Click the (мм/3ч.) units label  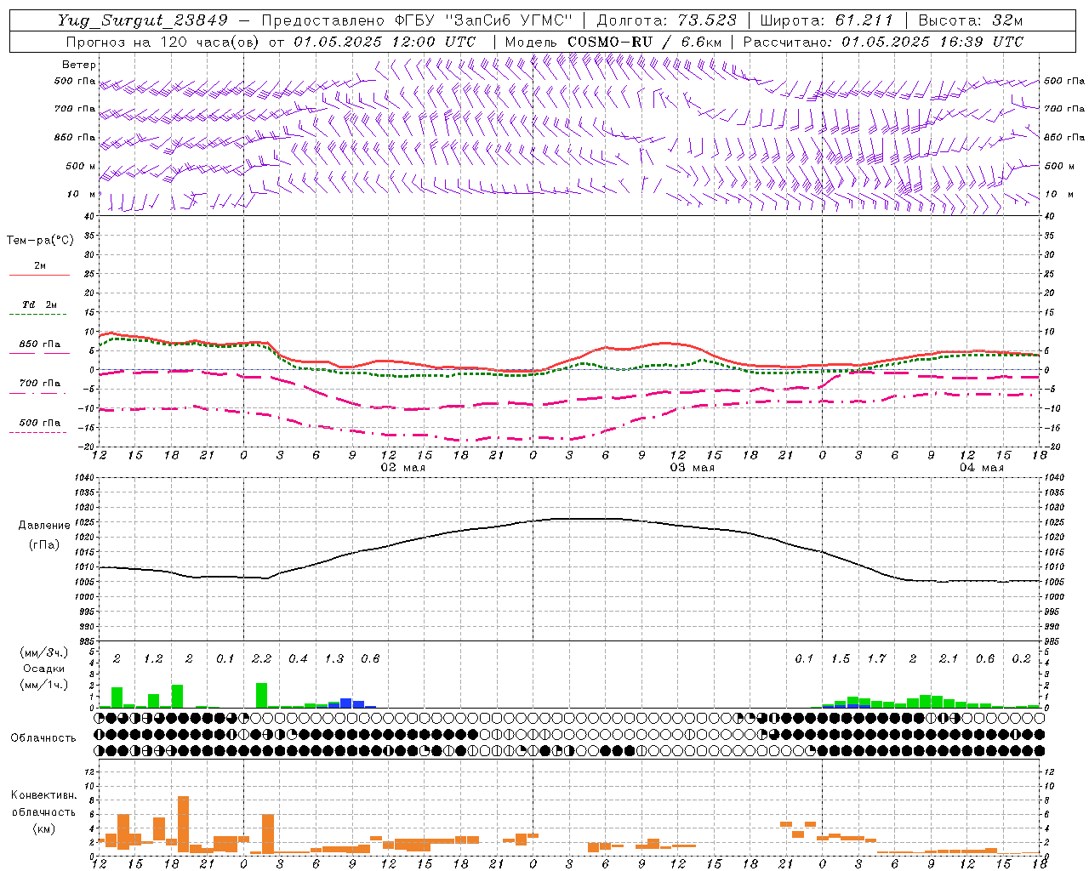43,652
